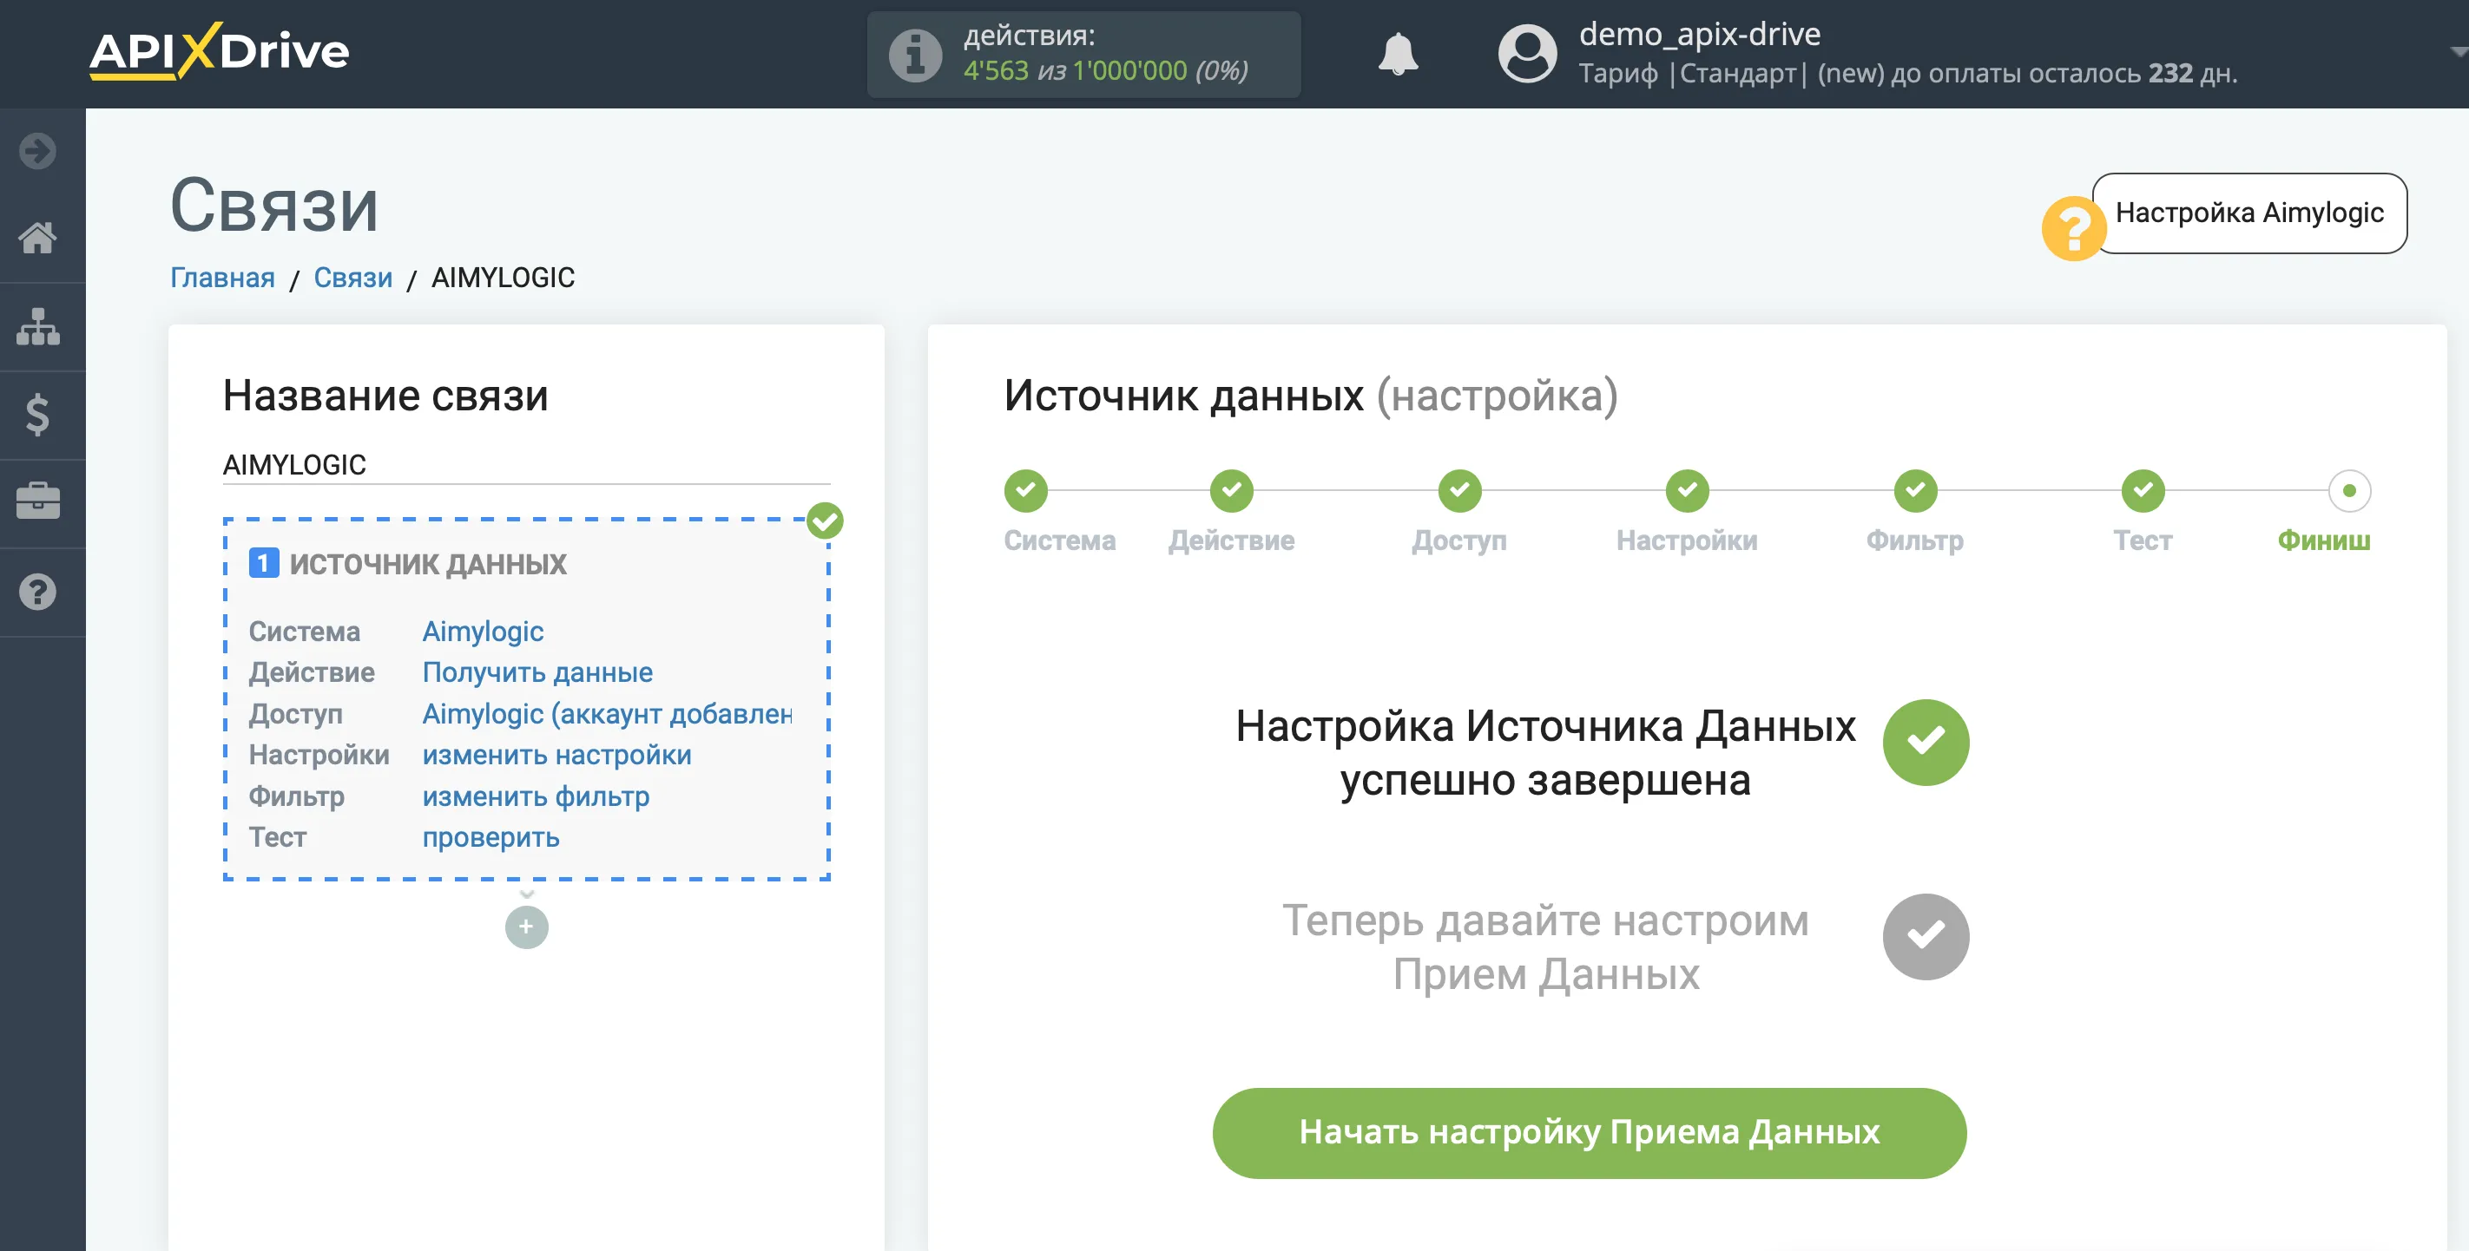Click gray check beside receive data text
The width and height of the screenshot is (2469, 1251).
click(x=1925, y=937)
